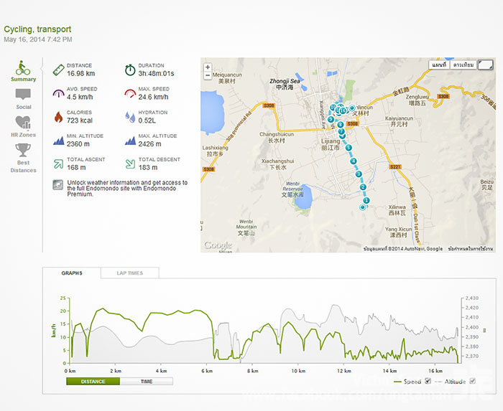
Task: Open the map terms of use link
Action: (x=470, y=249)
